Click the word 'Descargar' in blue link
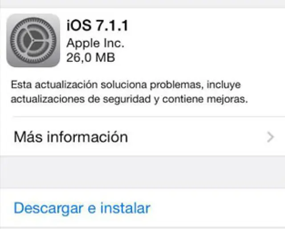This screenshot has width=285, height=229. [x=49, y=208]
